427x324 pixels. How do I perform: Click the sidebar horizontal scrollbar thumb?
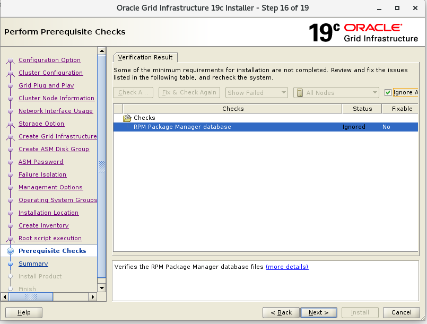pyautogui.click(x=31, y=297)
